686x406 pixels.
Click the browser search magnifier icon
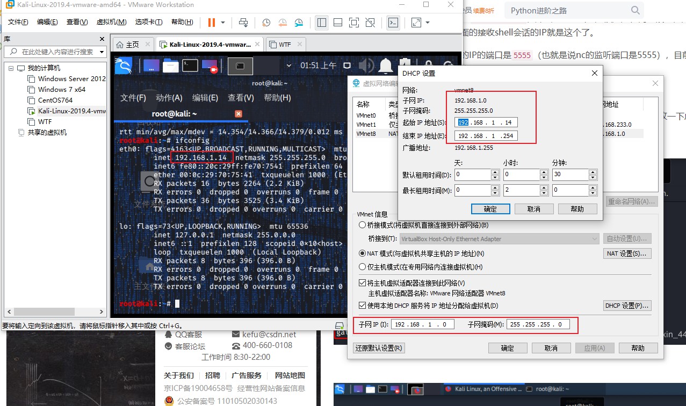coord(636,10)
